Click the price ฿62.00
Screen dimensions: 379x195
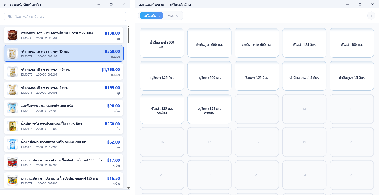(x=113, y=142)
